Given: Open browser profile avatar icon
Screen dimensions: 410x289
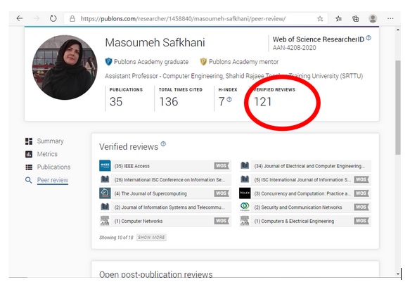Looking at the screenshot, I should tap(373, 18).
